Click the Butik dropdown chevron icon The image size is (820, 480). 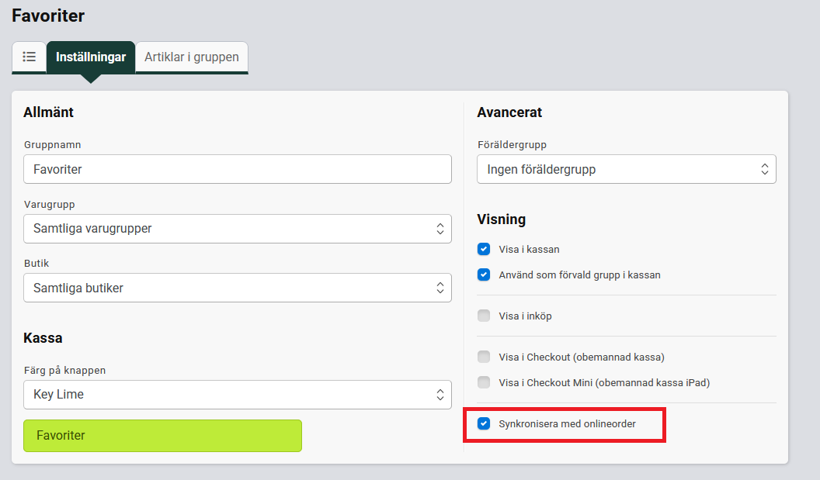click(x=440, y=288)
